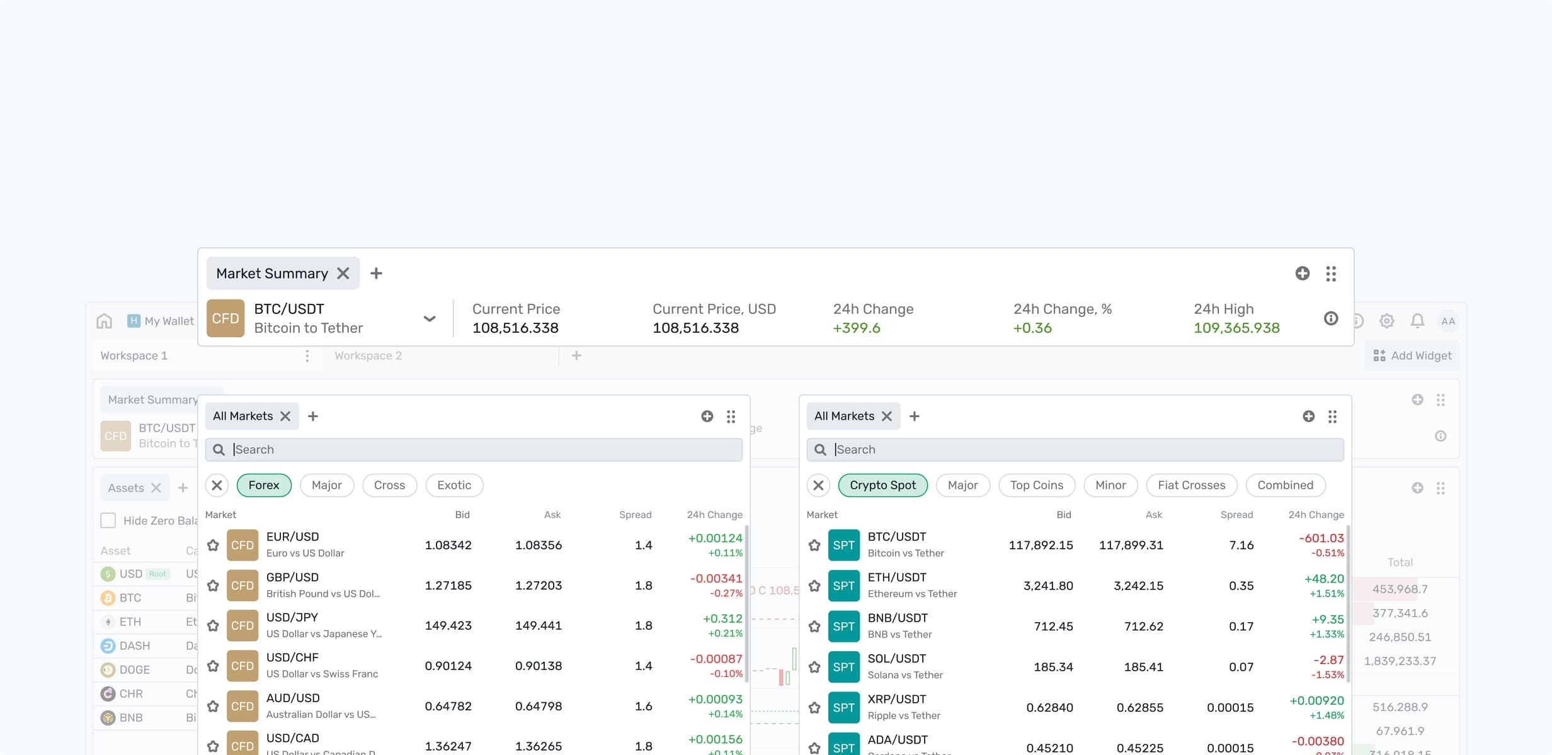1552x755 pixels.
Task: Sort Crypto Spot table by 24h Change
Action: pyautogui.click(x=1316, y=515)
